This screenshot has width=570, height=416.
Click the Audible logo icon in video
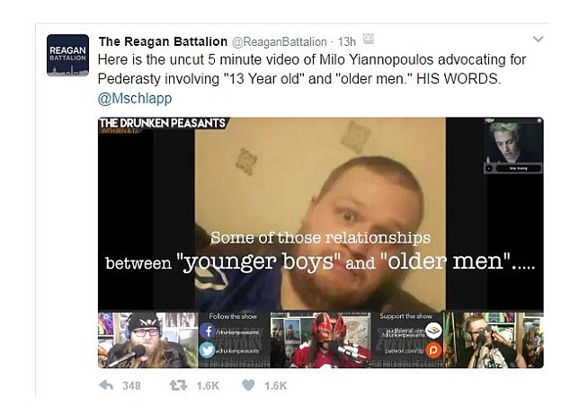(433, 331)
